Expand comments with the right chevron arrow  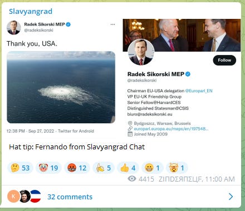pos(231,197)
